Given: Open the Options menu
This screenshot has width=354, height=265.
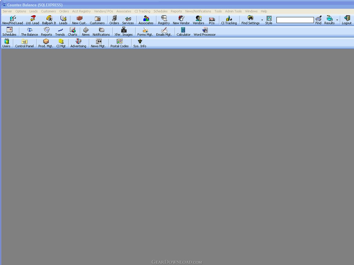Looking at the screenshot, I should tap(20, 11).
